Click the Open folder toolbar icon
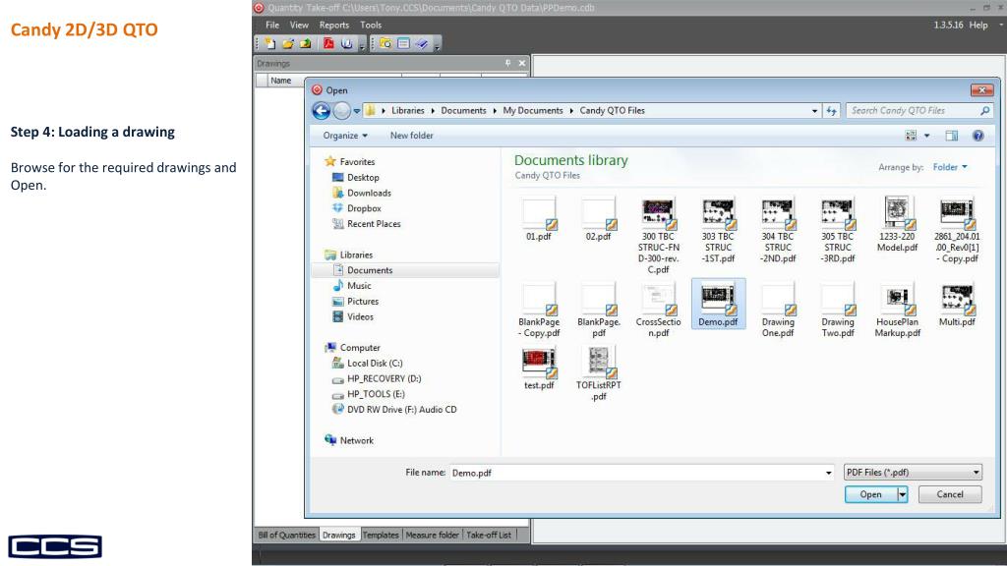Image resolution: width=1007 pixels, height=566 pixels. [288, 43]
